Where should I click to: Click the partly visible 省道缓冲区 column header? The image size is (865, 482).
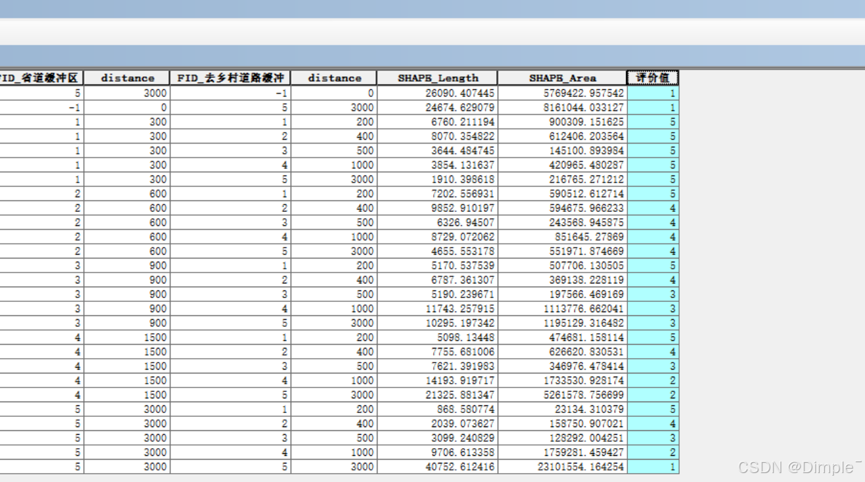pos(42,78)
